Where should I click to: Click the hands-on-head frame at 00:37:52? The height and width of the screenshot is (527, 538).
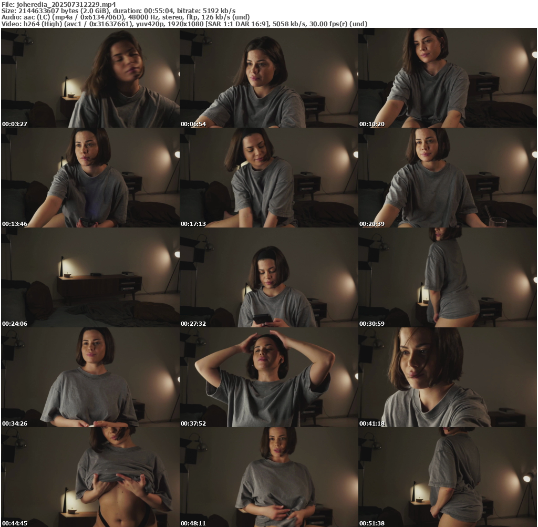click(x=268, y=377)
